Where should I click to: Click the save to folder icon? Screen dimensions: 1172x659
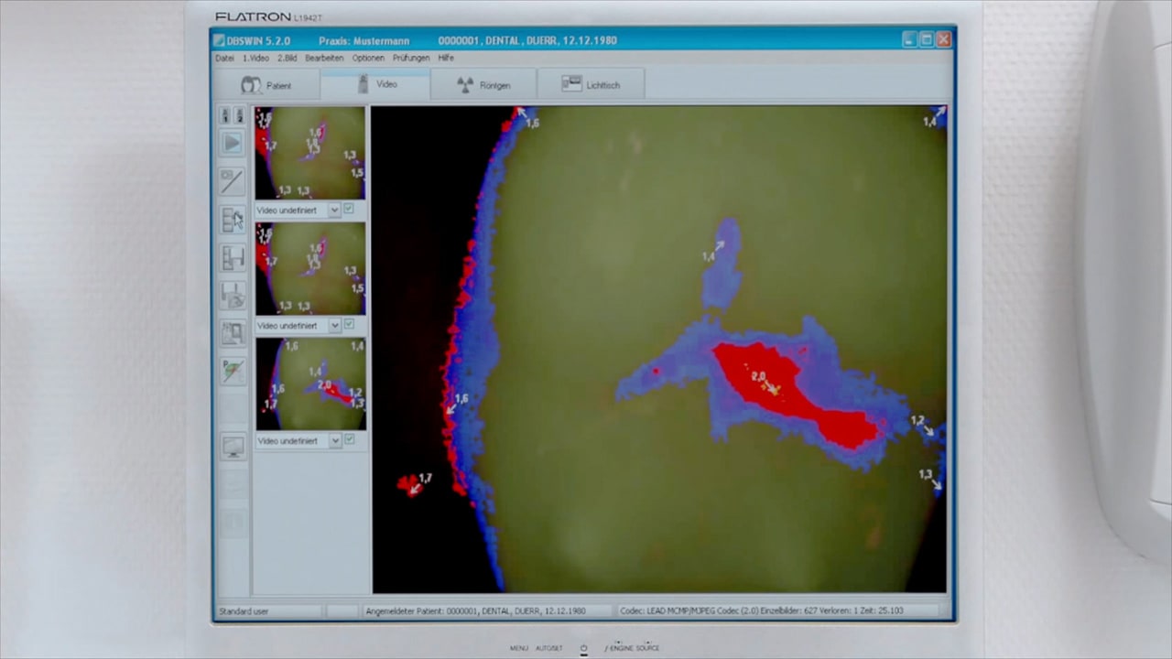pos(233,295)
